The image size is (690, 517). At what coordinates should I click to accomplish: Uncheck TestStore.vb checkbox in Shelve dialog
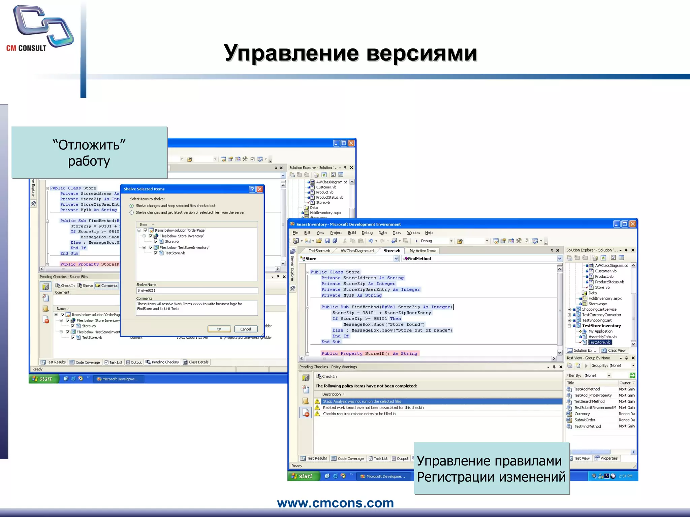click(156, 253)
